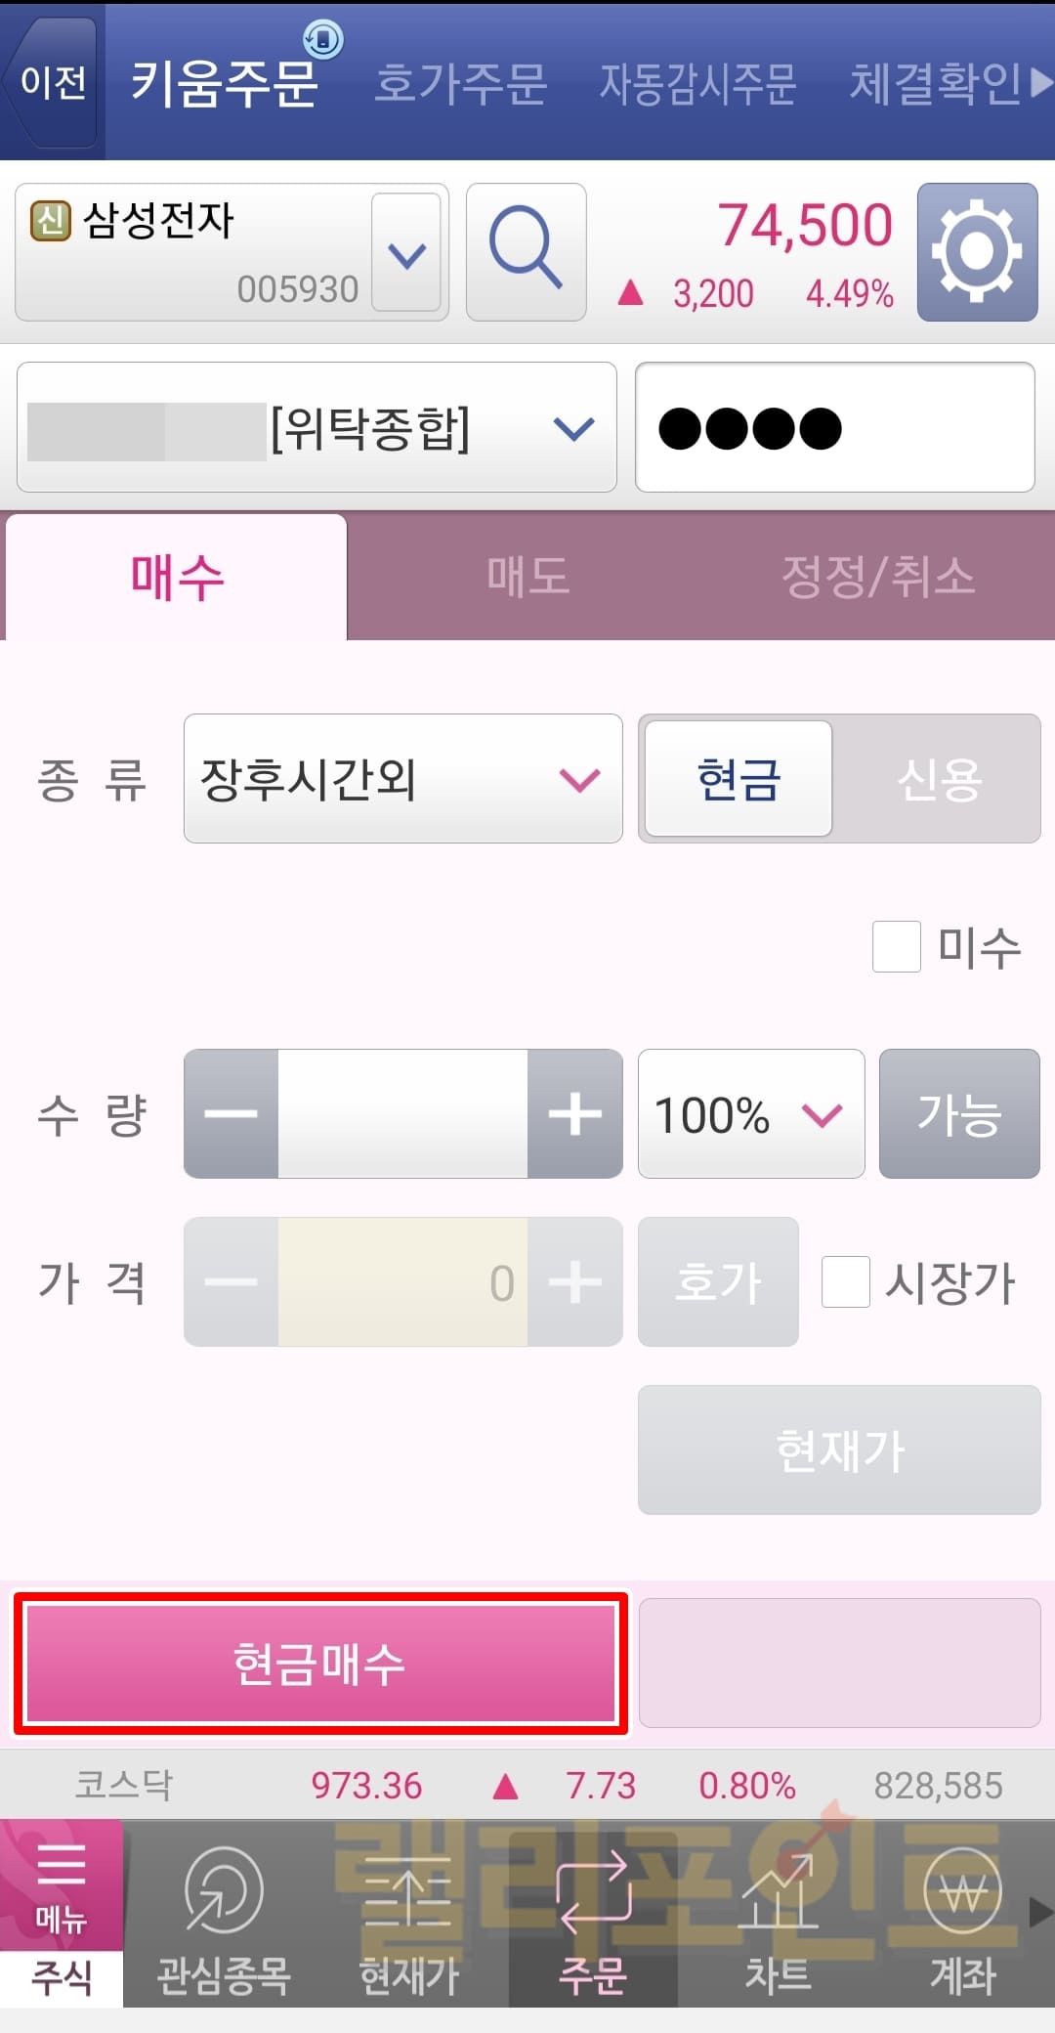This screenshot has width=1055, height=2033.
Task: Check the 시장가 market price box
Action: [846, 1281]
